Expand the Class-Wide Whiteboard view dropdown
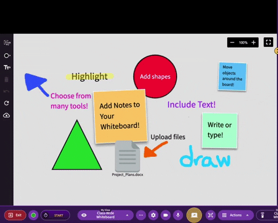The height and width of the screenshot is (223, 278). (x=127, y=215)
